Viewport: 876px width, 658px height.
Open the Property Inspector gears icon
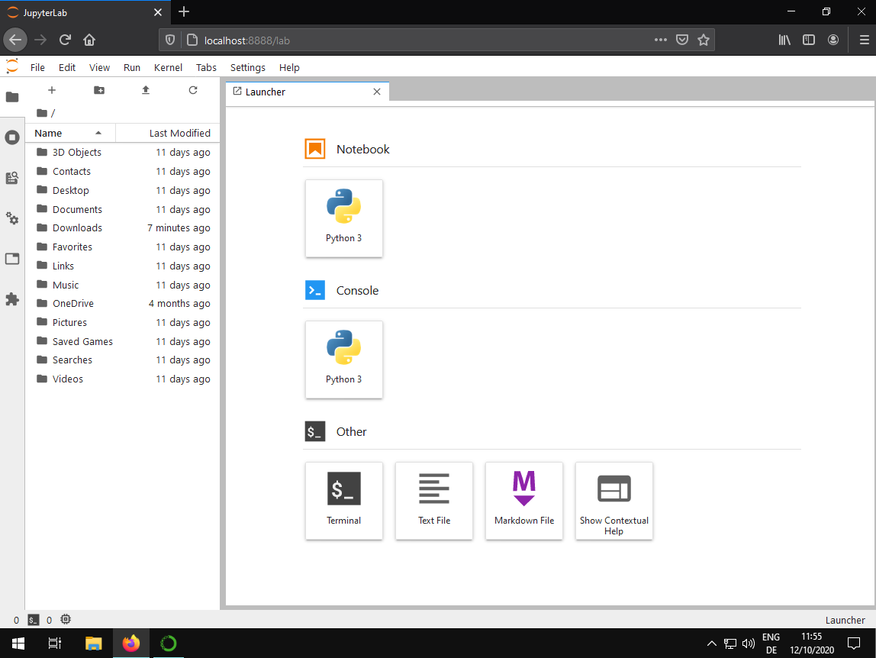(12, 218)
